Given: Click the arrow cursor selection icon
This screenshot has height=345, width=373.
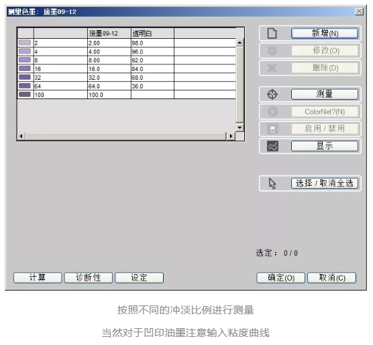Looking at the screenshot, I should click(272, 184).
